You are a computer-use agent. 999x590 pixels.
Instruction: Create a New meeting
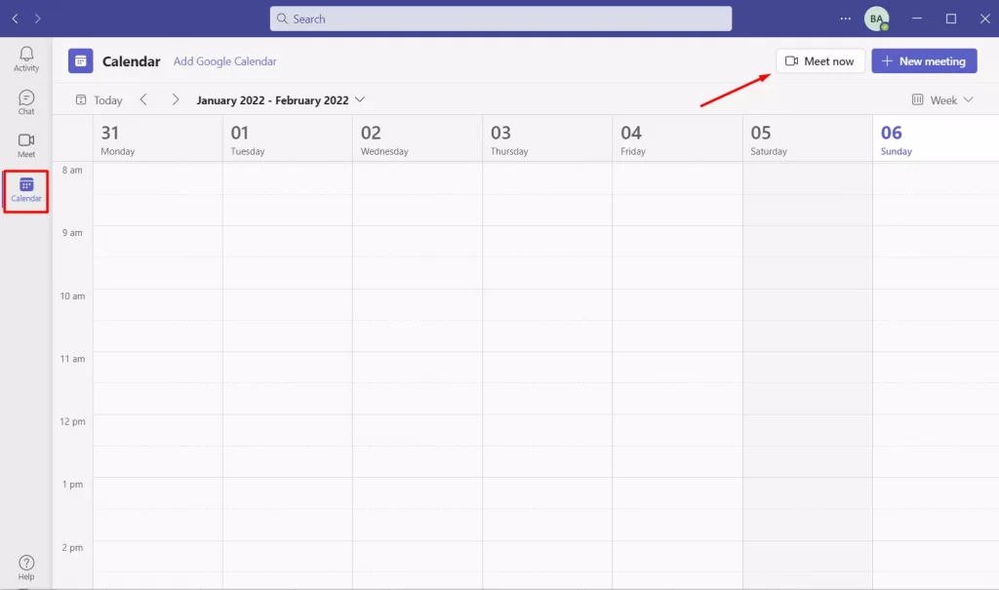click(x=924, y=61)
